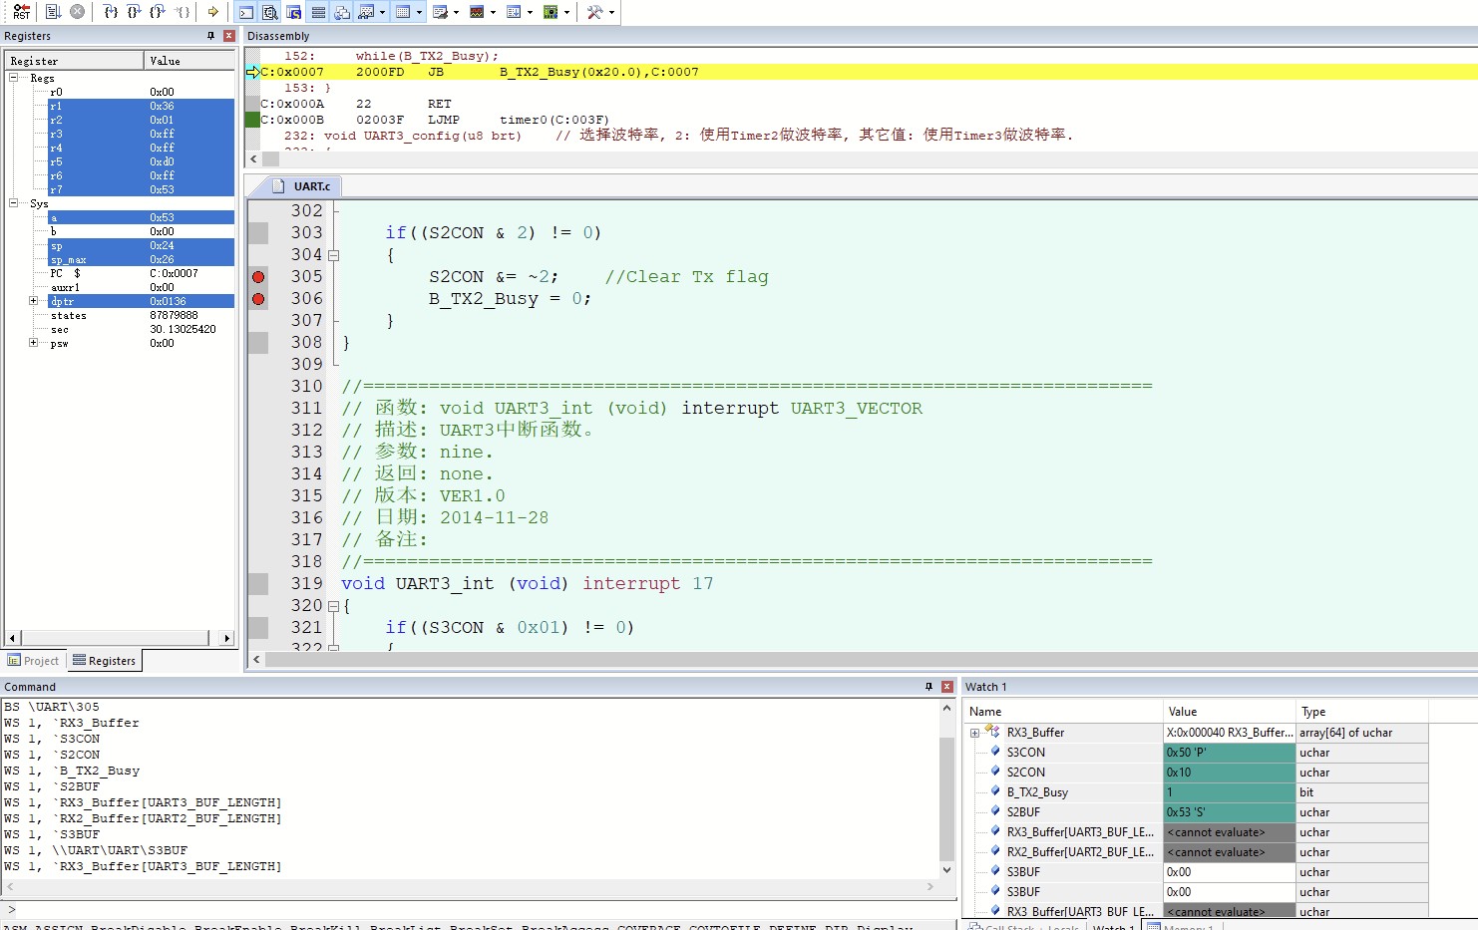The height and width of the screenshot is (930, 1478).
Task: Toggle the Symbols window toolbar icon
Action: 293,12
